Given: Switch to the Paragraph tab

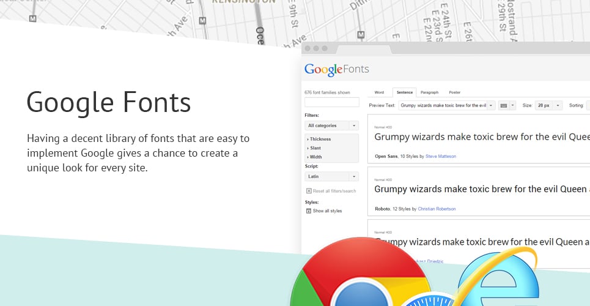Looking at the screenshot, I should [429, 92].
